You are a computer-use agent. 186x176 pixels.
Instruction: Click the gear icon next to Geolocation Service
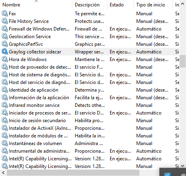5,37
